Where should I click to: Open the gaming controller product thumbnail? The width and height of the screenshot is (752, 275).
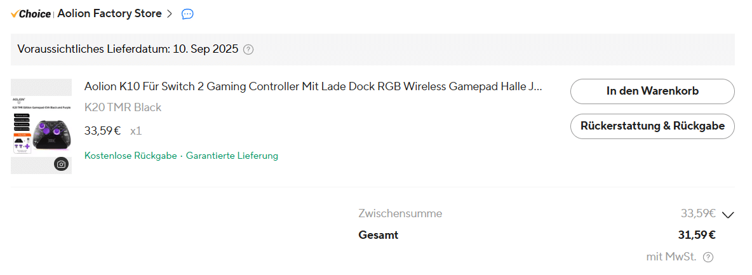click(x=41, y=126)
